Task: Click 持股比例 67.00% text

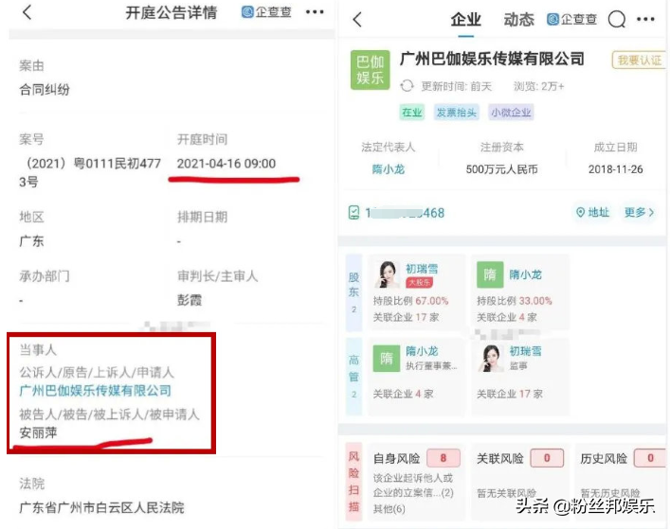Action: coord(410,301)
